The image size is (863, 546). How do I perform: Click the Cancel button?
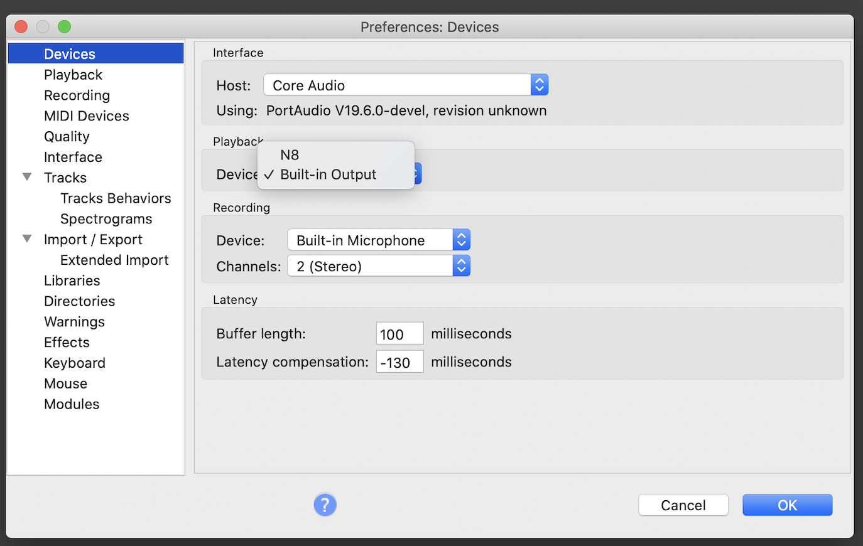(x=683, y=505)
